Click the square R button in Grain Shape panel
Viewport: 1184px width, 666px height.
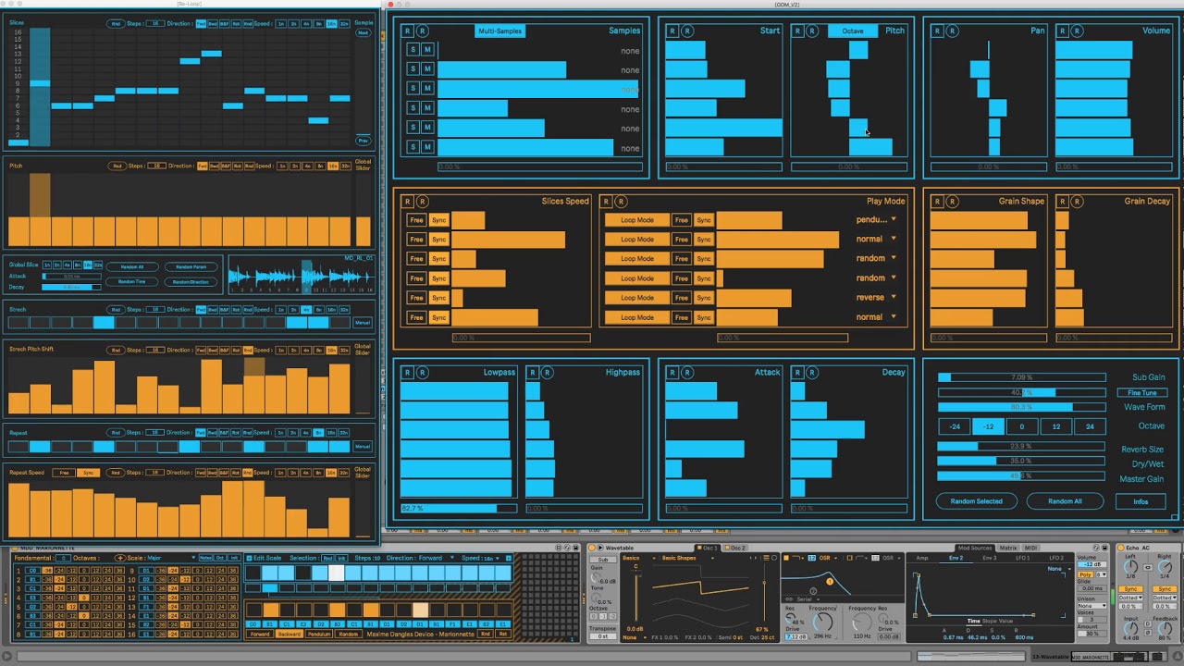pos(937,201)
